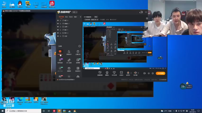Viewport: 202px width, 113px height.
Task: Click the add scene plus icon
Action: pos(81,17)
